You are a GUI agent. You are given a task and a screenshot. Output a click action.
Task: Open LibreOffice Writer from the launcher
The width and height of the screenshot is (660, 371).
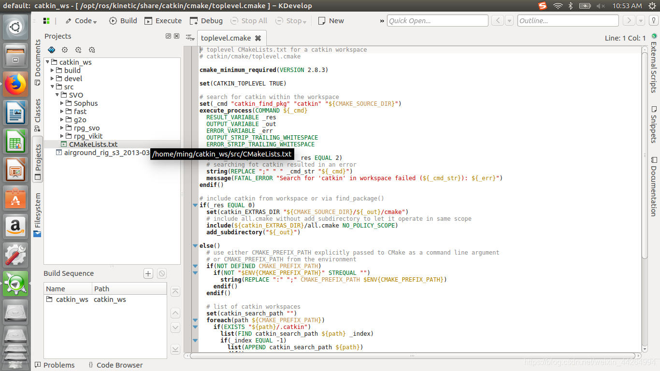(x=15, y=113)
